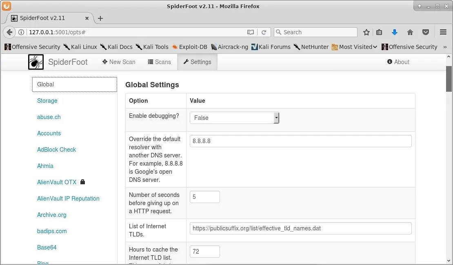Open the Exploit-DB bookmark
The width and height of the screenshot is (453, 265).
pos(189,47)
